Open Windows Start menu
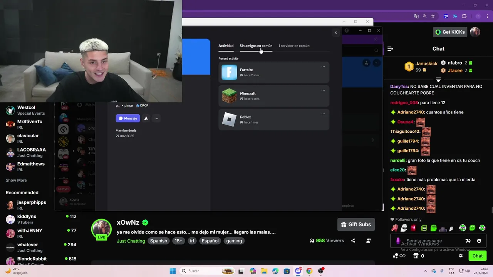Image resolution: width=493 pixels, height=277 pixels. coord(173,271)
